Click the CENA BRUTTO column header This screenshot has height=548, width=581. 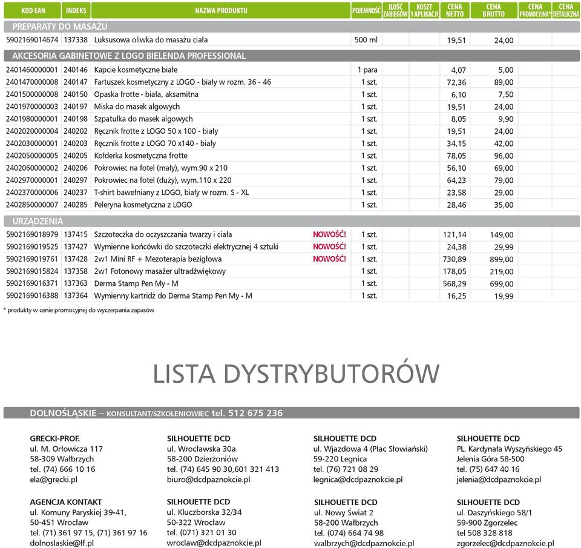[494, 10]
